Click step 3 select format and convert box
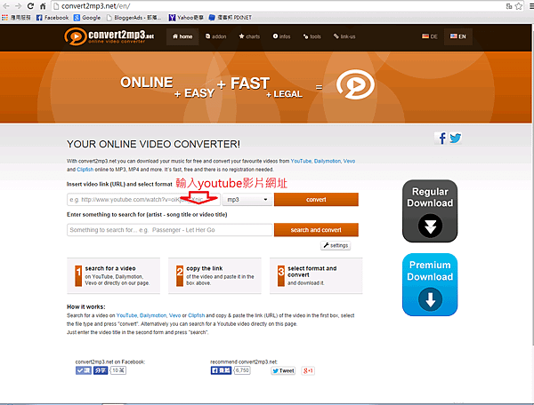This screenshot has width=534, height=405. (x=316, y=275)
